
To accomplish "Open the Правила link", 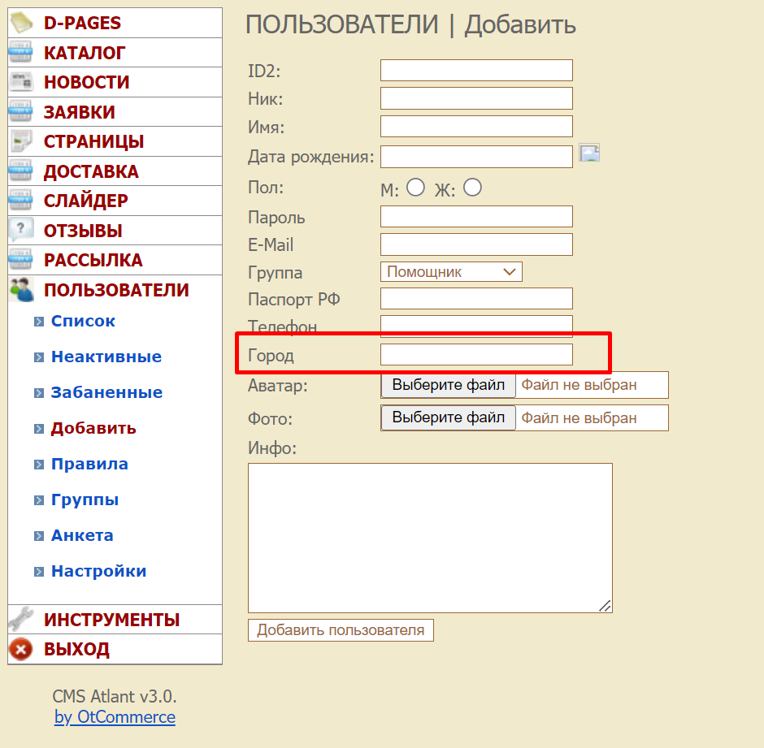I will click(x=89, y=464).
